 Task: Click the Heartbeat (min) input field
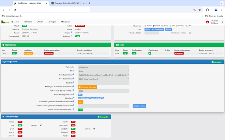(152, 33)
